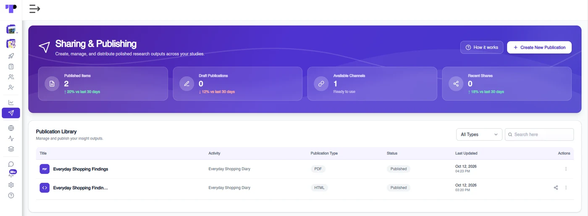Click Create New Publication button
The width and height of the screenshot is (588, 216).
coord(539,47)
